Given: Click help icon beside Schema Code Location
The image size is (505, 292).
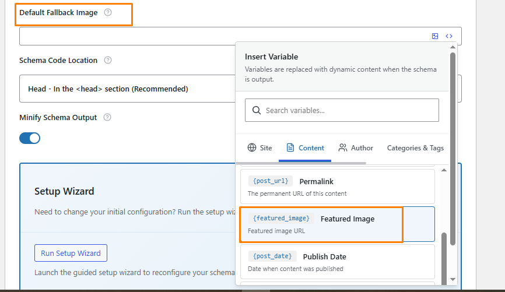Looking at the screenshot, I should (x=108, y=60).
